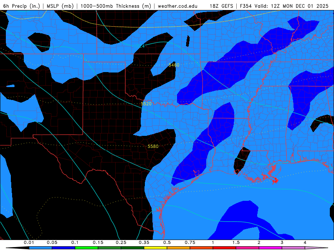This screenshot has height=250, width=334.
Task: Click the 5580 thickness contour label
Action: click(x=153, y=146)
